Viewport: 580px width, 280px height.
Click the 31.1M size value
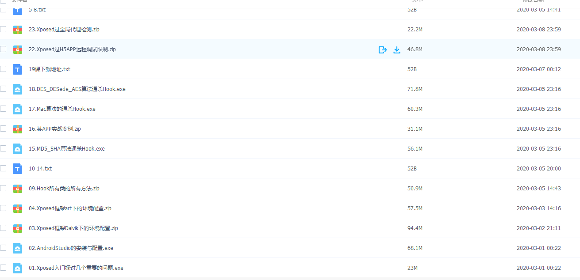pos(415,129)
